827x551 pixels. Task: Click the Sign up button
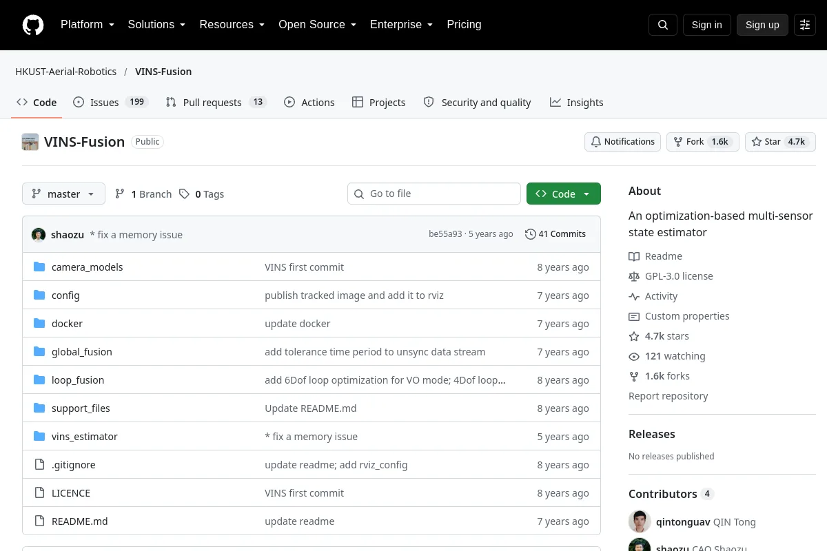point(762,25)
